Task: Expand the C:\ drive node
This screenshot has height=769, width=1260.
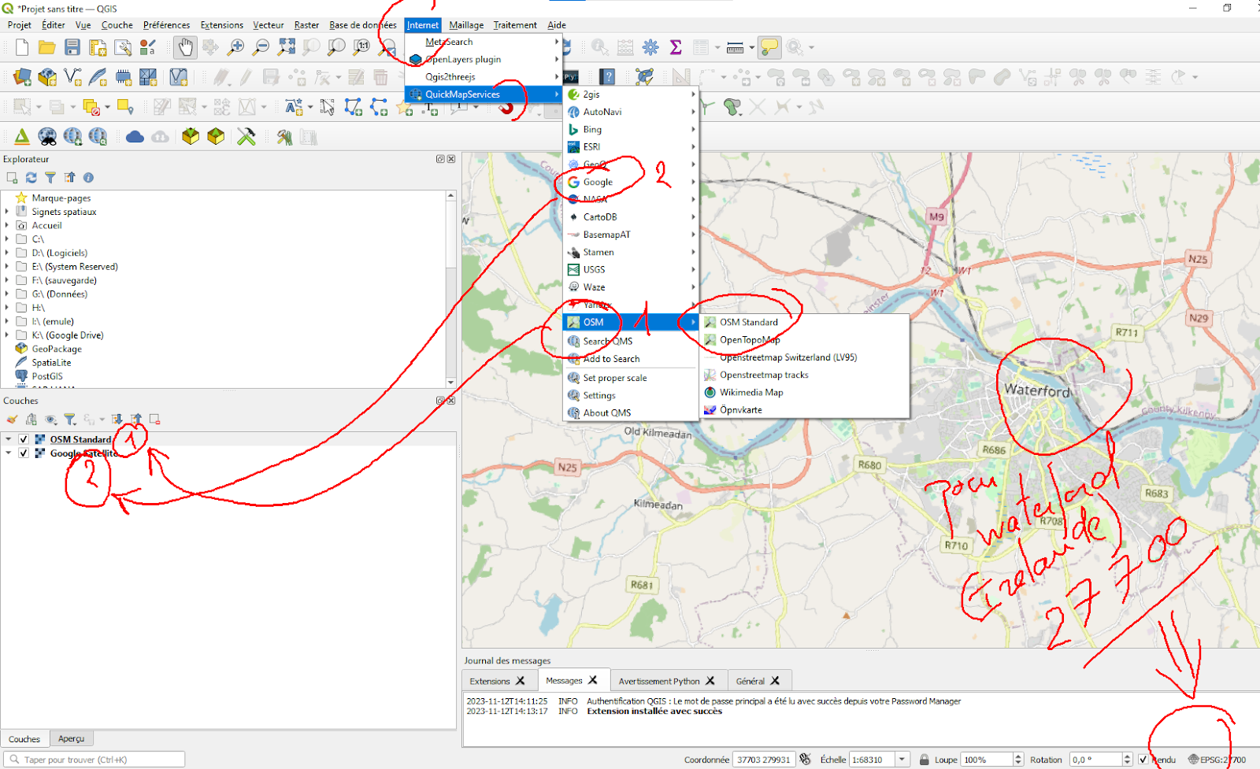Action: [x=7, y=239]
